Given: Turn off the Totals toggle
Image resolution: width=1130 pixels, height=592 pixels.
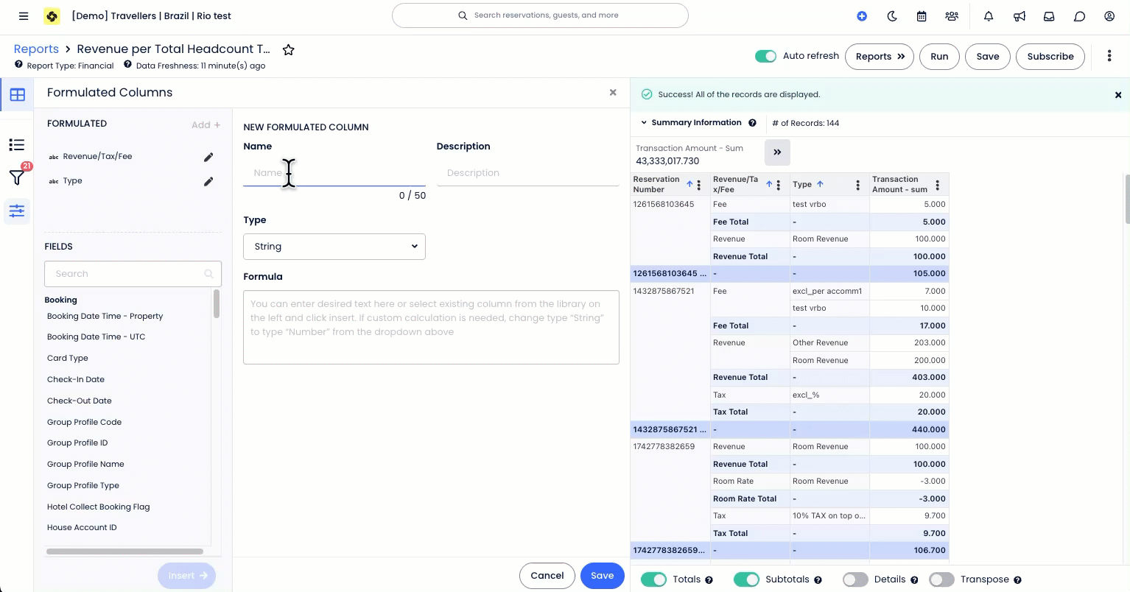Looking at the screenshot, I should click(x=654, y=579).
